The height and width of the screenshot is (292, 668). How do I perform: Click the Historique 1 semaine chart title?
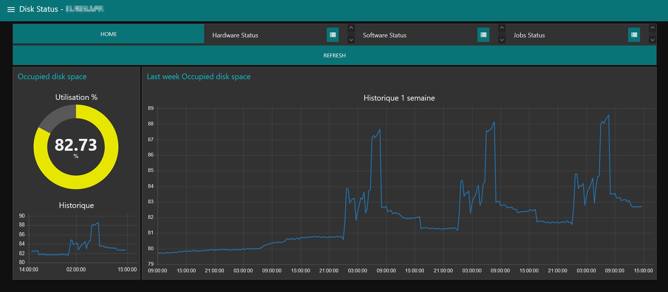399,98
